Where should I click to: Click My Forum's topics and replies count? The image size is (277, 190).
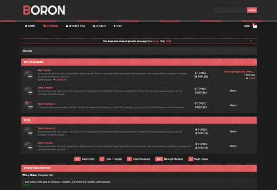[x=201, y=75]
